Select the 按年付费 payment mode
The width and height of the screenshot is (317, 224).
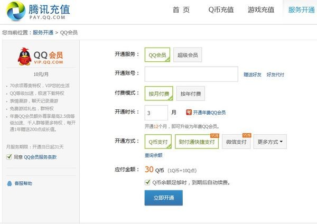pos(190,94)
